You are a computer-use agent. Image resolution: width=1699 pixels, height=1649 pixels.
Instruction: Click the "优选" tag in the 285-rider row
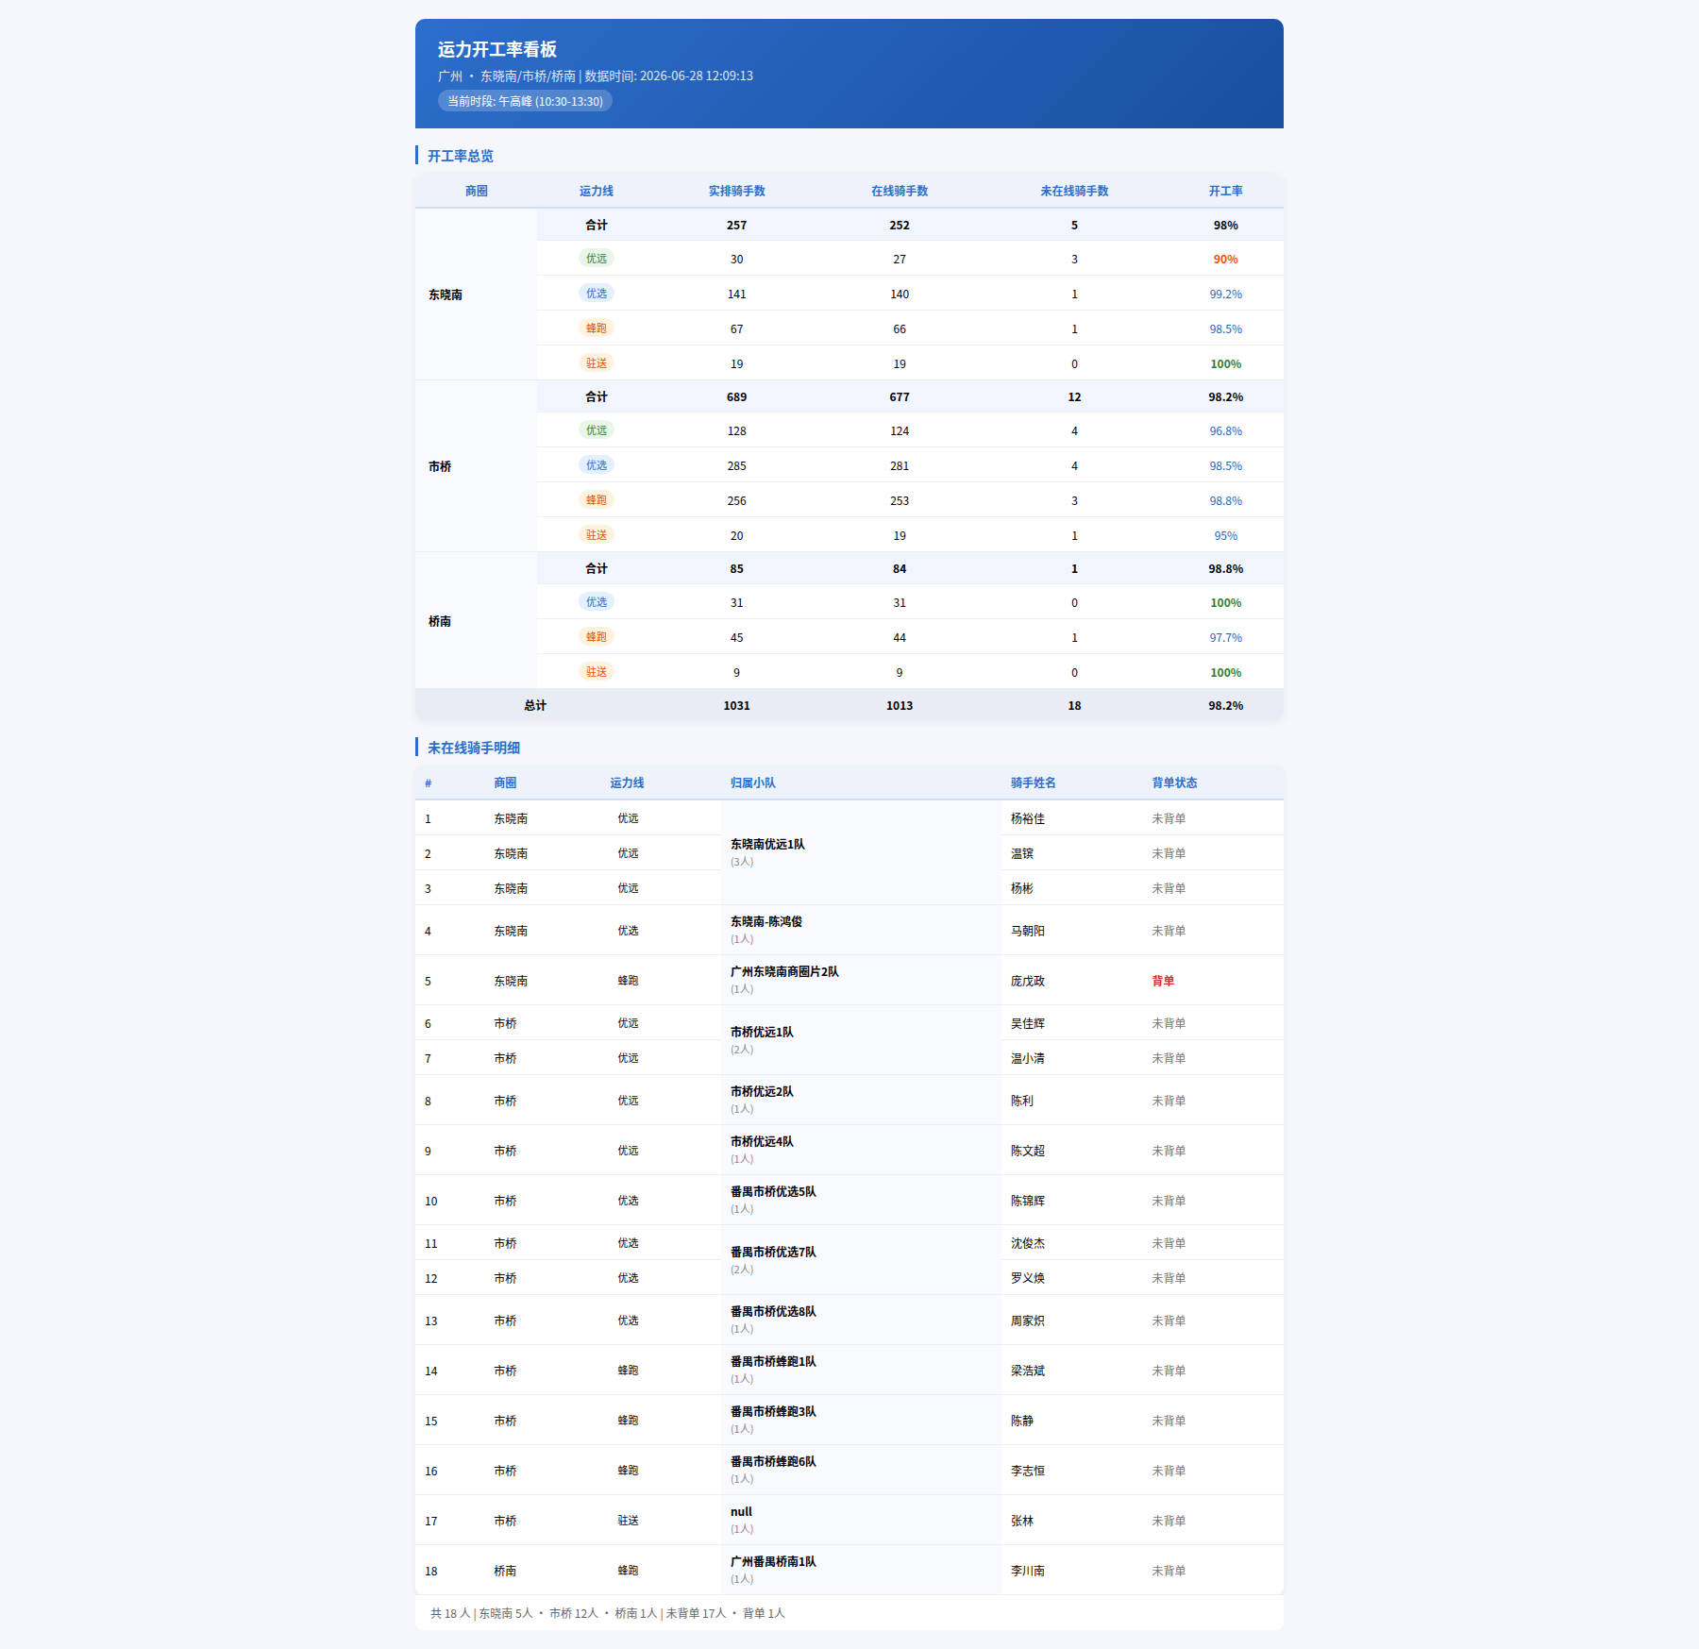click(x=597, y=465)
